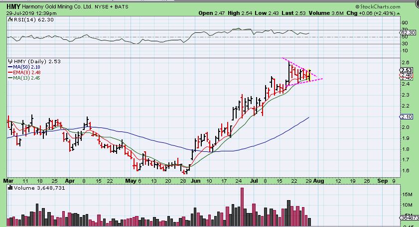Click the 2.10 MA(50) value tag on axis
This screenshot has width=419, height=227.
(x=407, y=116)
